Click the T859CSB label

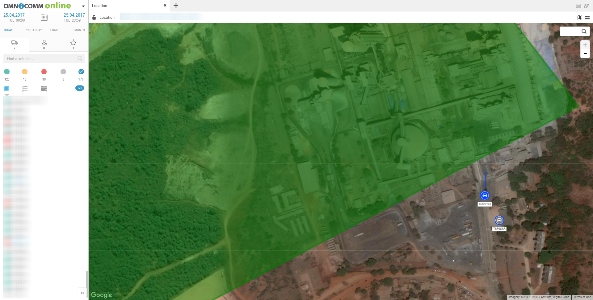(x=499, y=229)
